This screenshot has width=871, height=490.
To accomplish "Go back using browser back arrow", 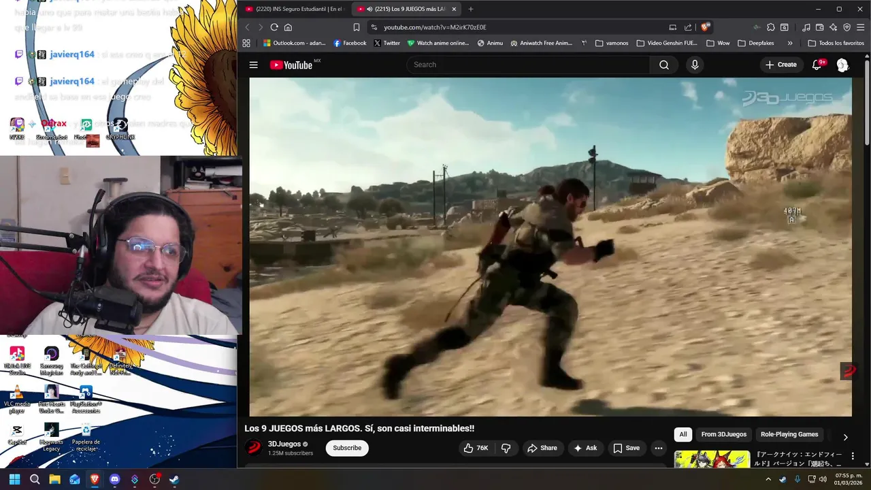I will 247,27.
